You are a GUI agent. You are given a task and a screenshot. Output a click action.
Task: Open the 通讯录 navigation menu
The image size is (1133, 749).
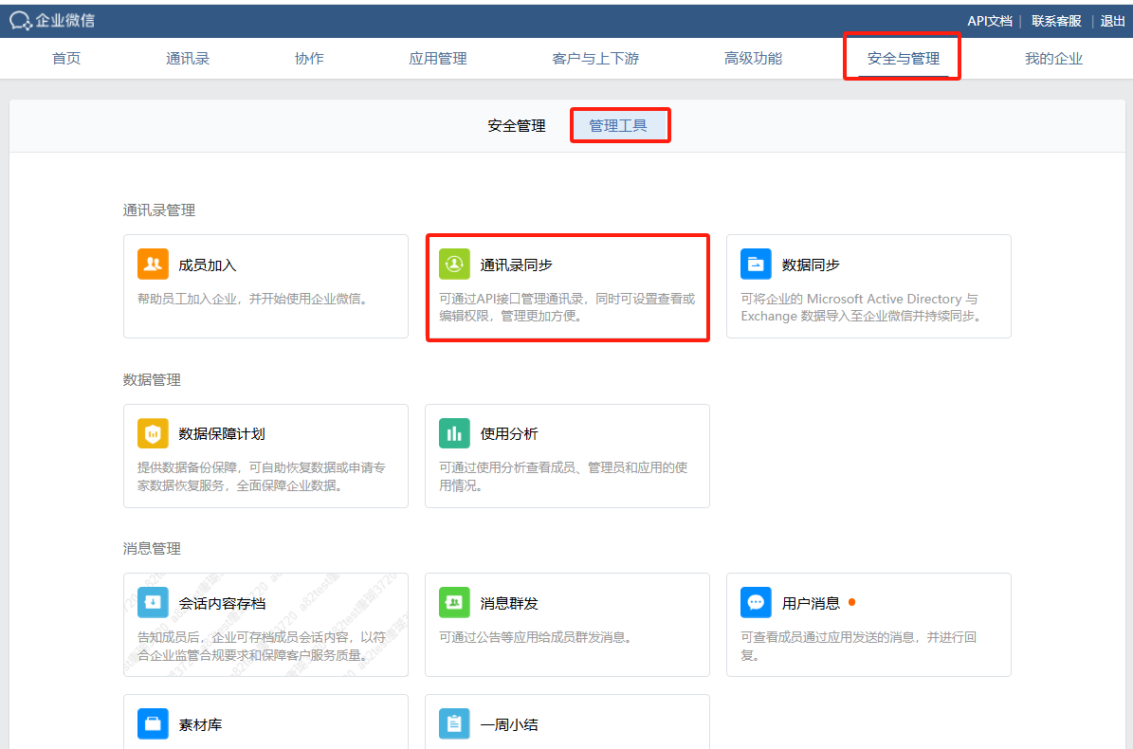tap(188, 59)
